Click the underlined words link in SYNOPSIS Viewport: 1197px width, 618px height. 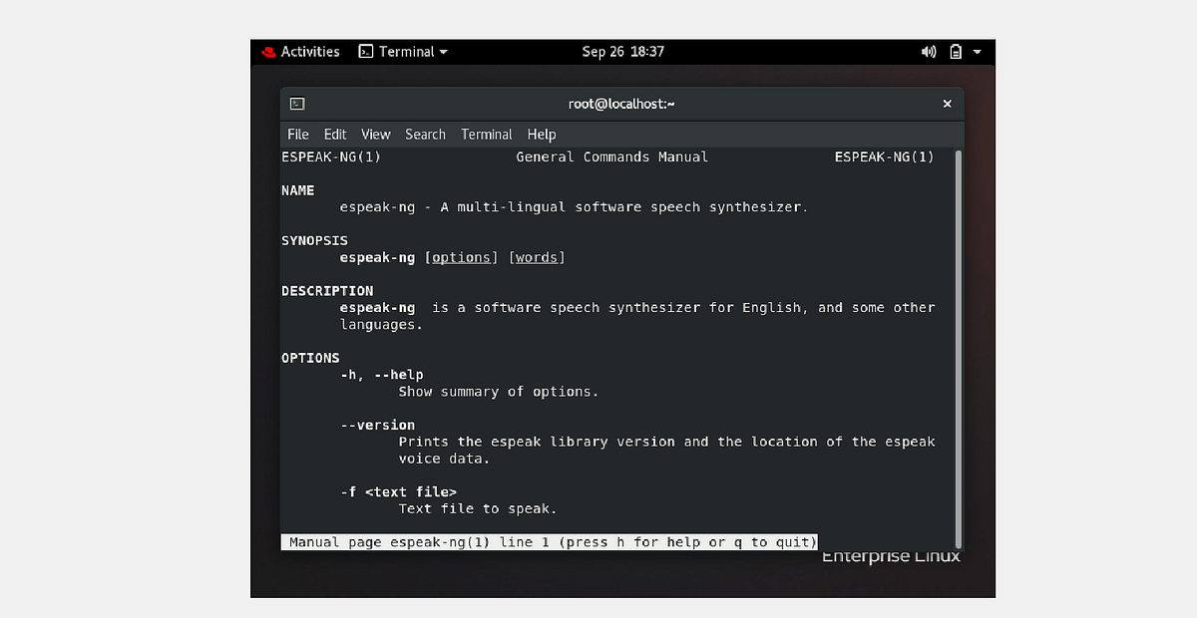pyautogui.click(x=537, y=257)
